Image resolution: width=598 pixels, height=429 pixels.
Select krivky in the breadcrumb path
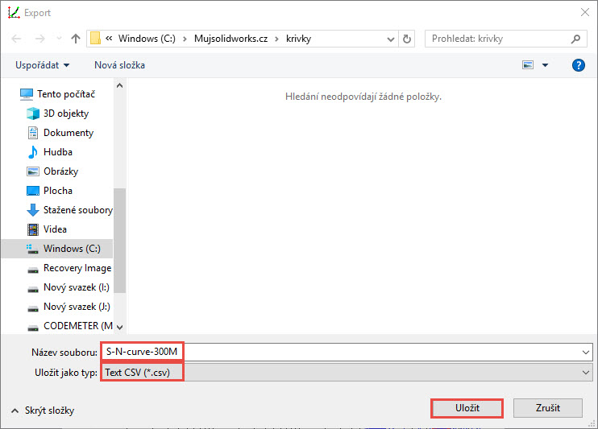point(299,39)
